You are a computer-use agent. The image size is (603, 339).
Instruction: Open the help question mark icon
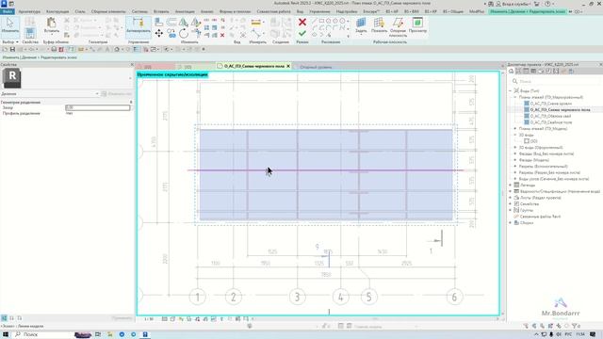click(547, 4)
